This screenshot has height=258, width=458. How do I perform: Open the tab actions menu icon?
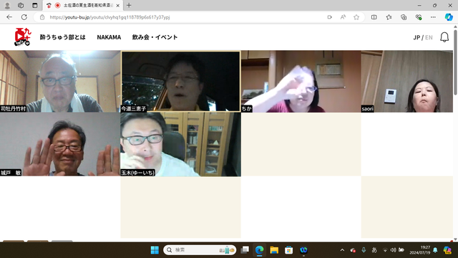point(35,5)
